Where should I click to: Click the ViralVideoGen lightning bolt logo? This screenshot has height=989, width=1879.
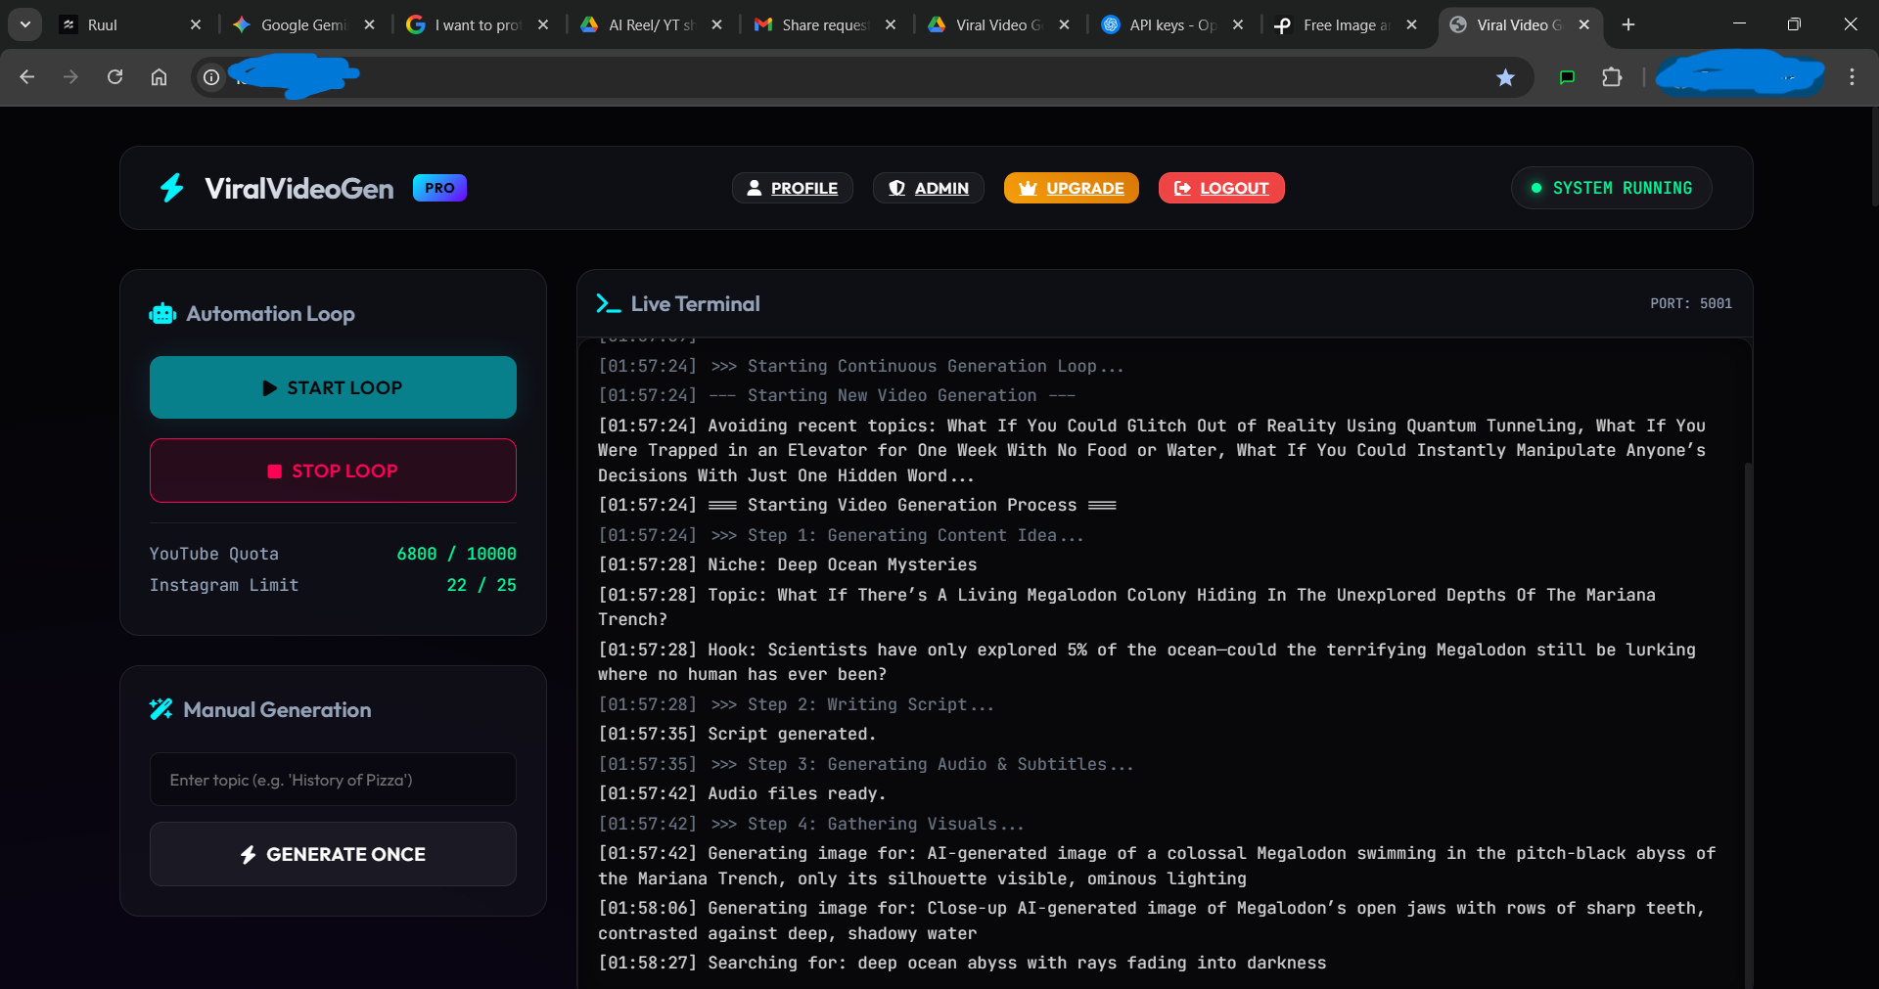click(172, 188)
